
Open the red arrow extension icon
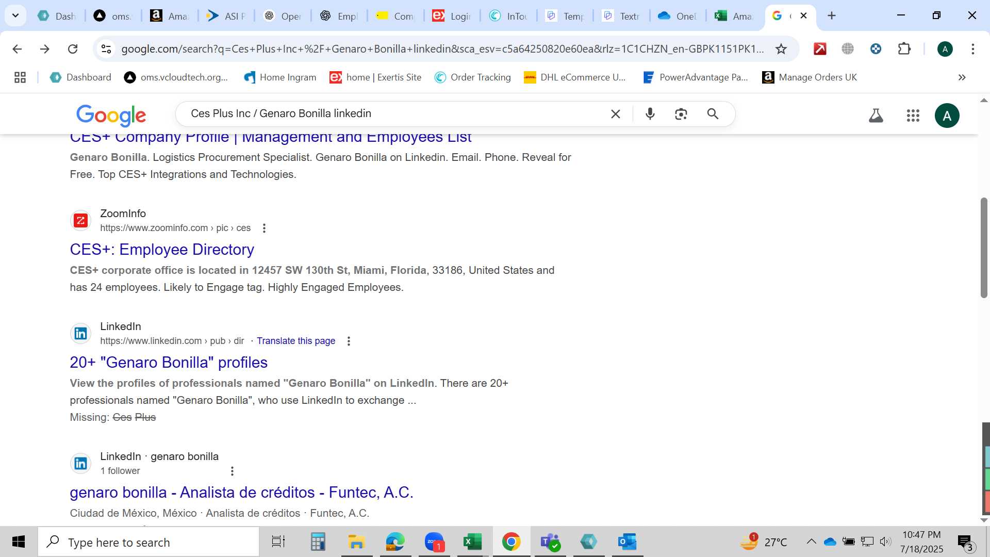point(820,49)
